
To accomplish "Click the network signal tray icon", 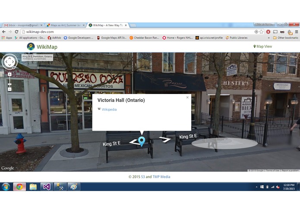I will tap(273, 187).
